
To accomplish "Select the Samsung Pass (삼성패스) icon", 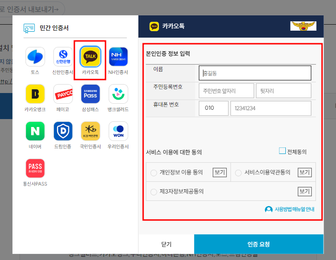I will click(x=91, y=94).
